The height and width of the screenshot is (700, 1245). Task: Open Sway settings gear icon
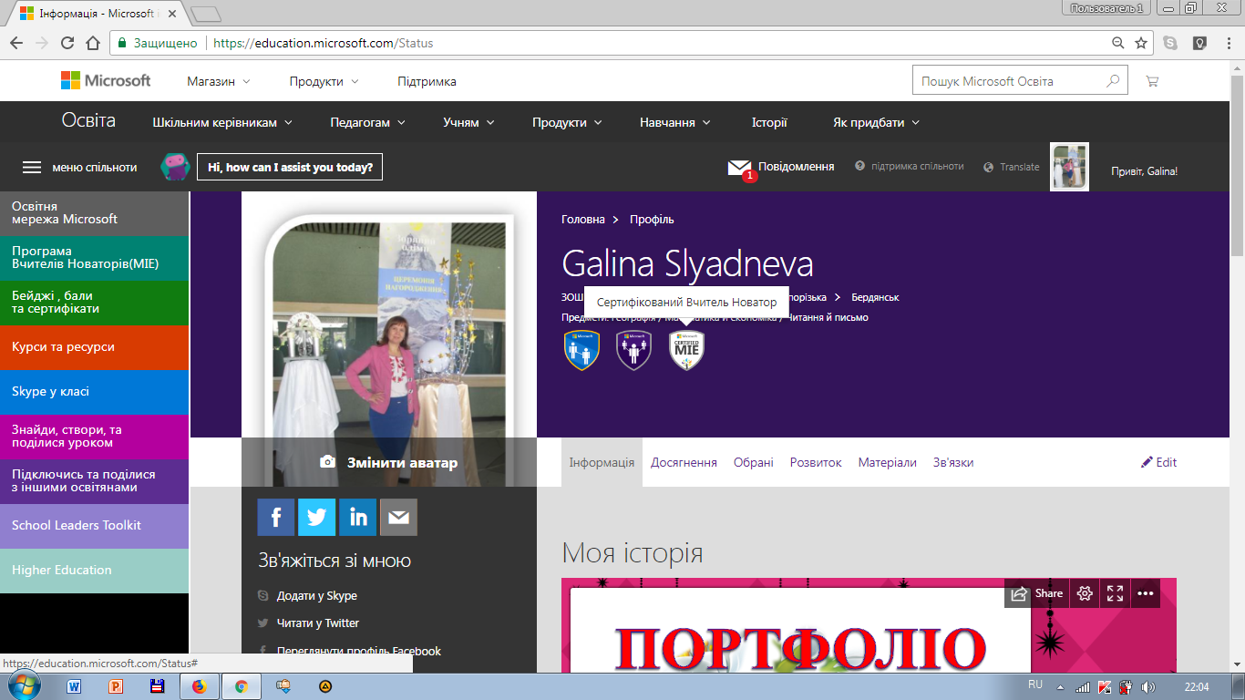click(1085, 593)
